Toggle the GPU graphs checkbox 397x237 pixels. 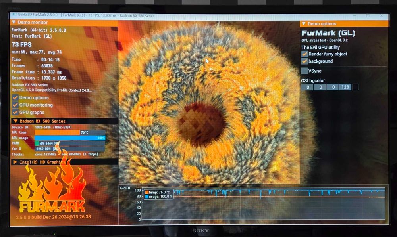point(15,112)
